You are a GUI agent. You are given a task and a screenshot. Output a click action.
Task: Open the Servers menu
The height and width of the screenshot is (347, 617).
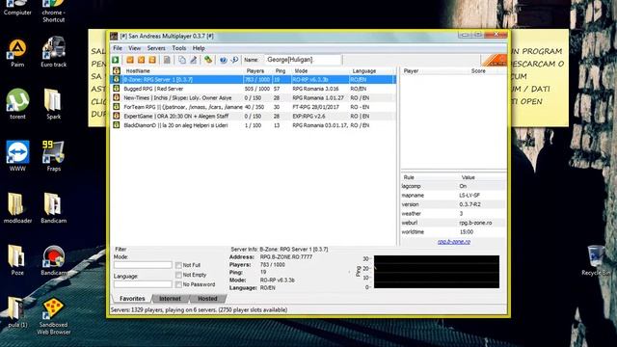point(156,48)
